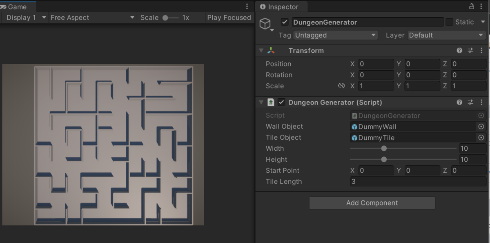Click the GameObject cube icon picker

267,24
